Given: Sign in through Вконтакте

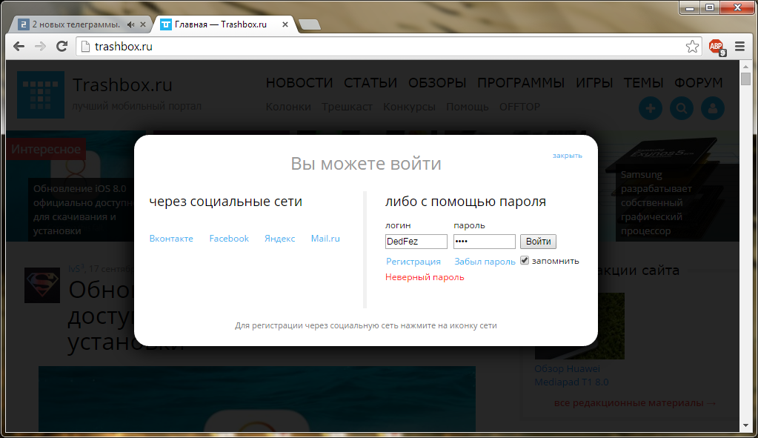Looking at the screenshot, I should [x=171, y=239].
